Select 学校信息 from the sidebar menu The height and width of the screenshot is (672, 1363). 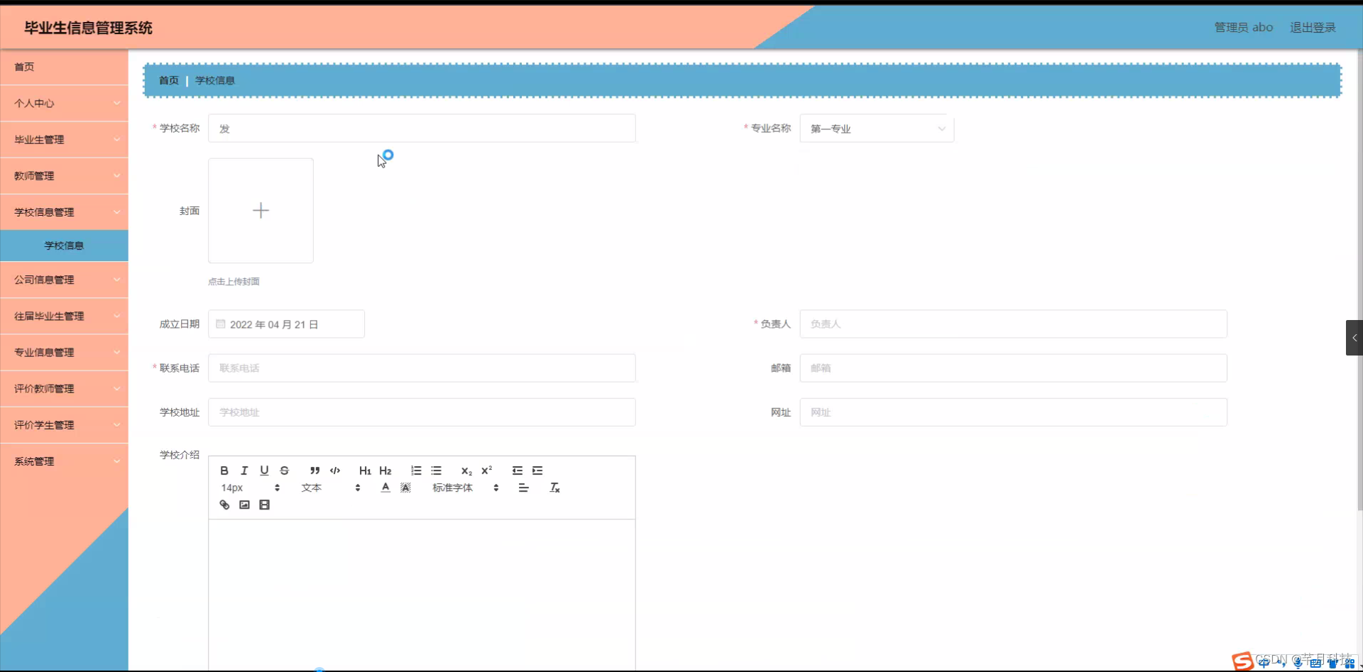pos(64,245)
